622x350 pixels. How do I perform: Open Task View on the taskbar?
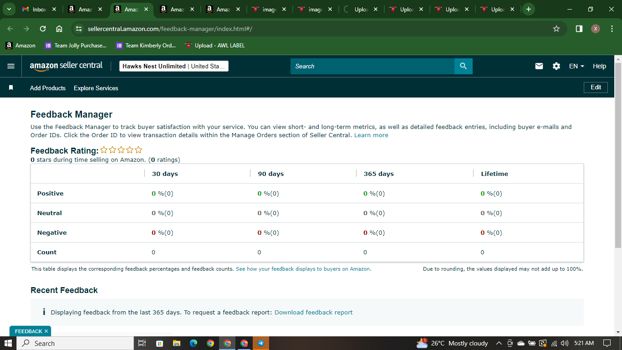tap(142, 343)
